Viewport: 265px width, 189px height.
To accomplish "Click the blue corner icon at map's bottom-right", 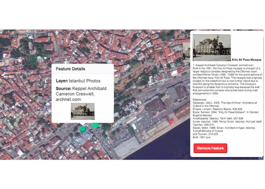I will point(262,158).
